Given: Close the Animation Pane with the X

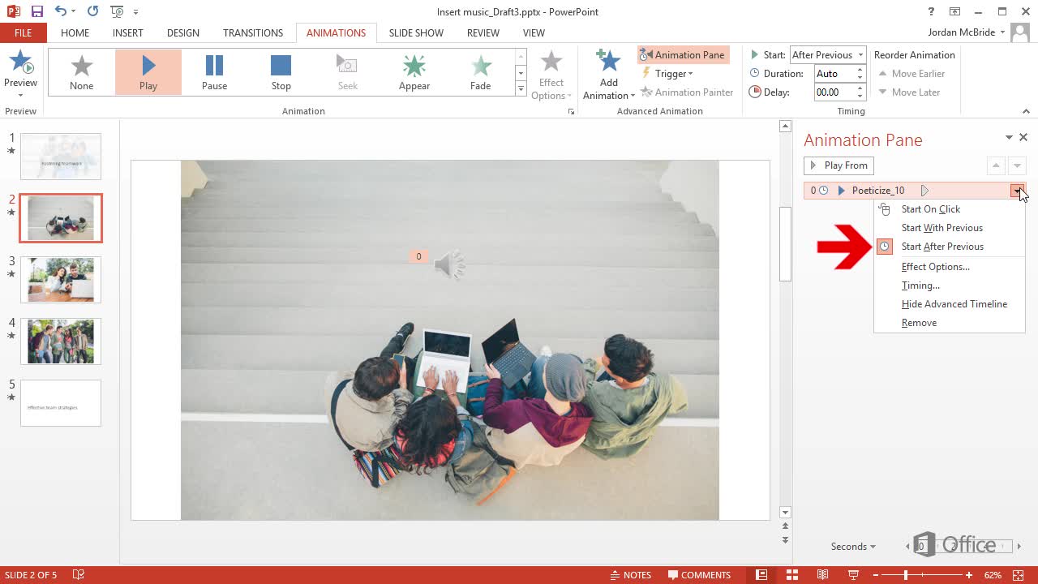Looking at the screenshot, I should [x=1023, y=138].
